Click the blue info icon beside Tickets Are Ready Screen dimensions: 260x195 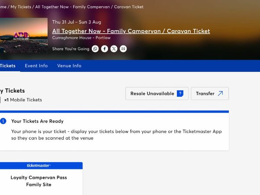[x=3, y=121]
